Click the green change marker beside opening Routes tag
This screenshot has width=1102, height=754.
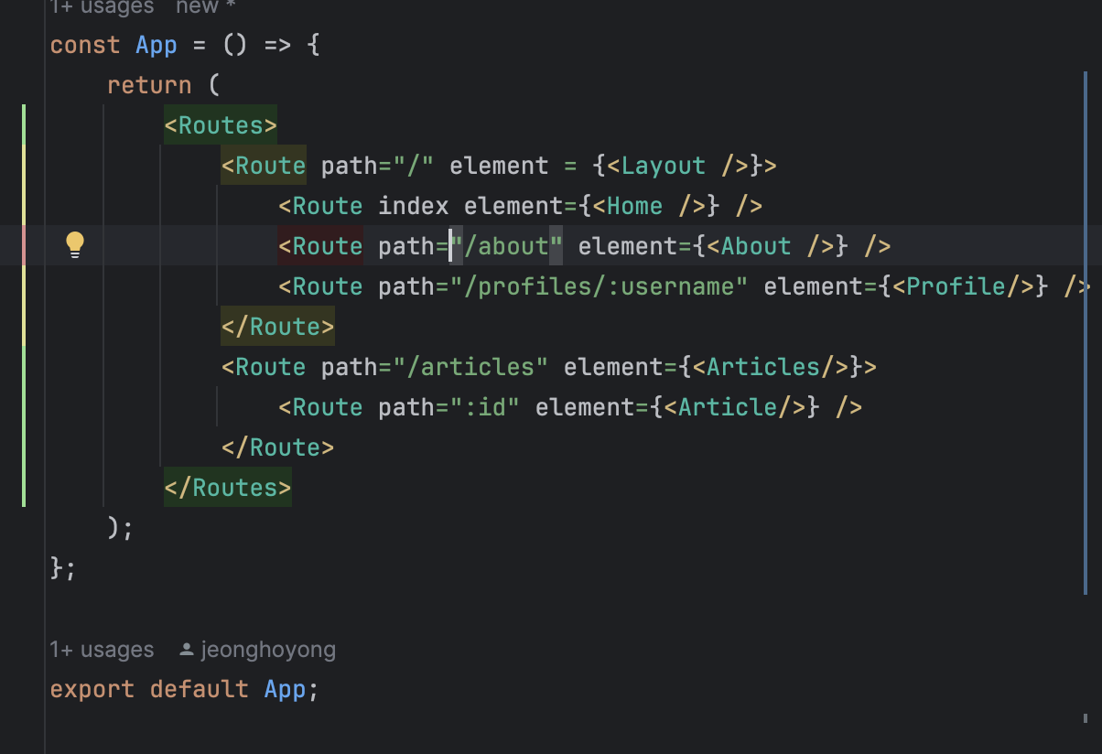(x=24, y=125)
